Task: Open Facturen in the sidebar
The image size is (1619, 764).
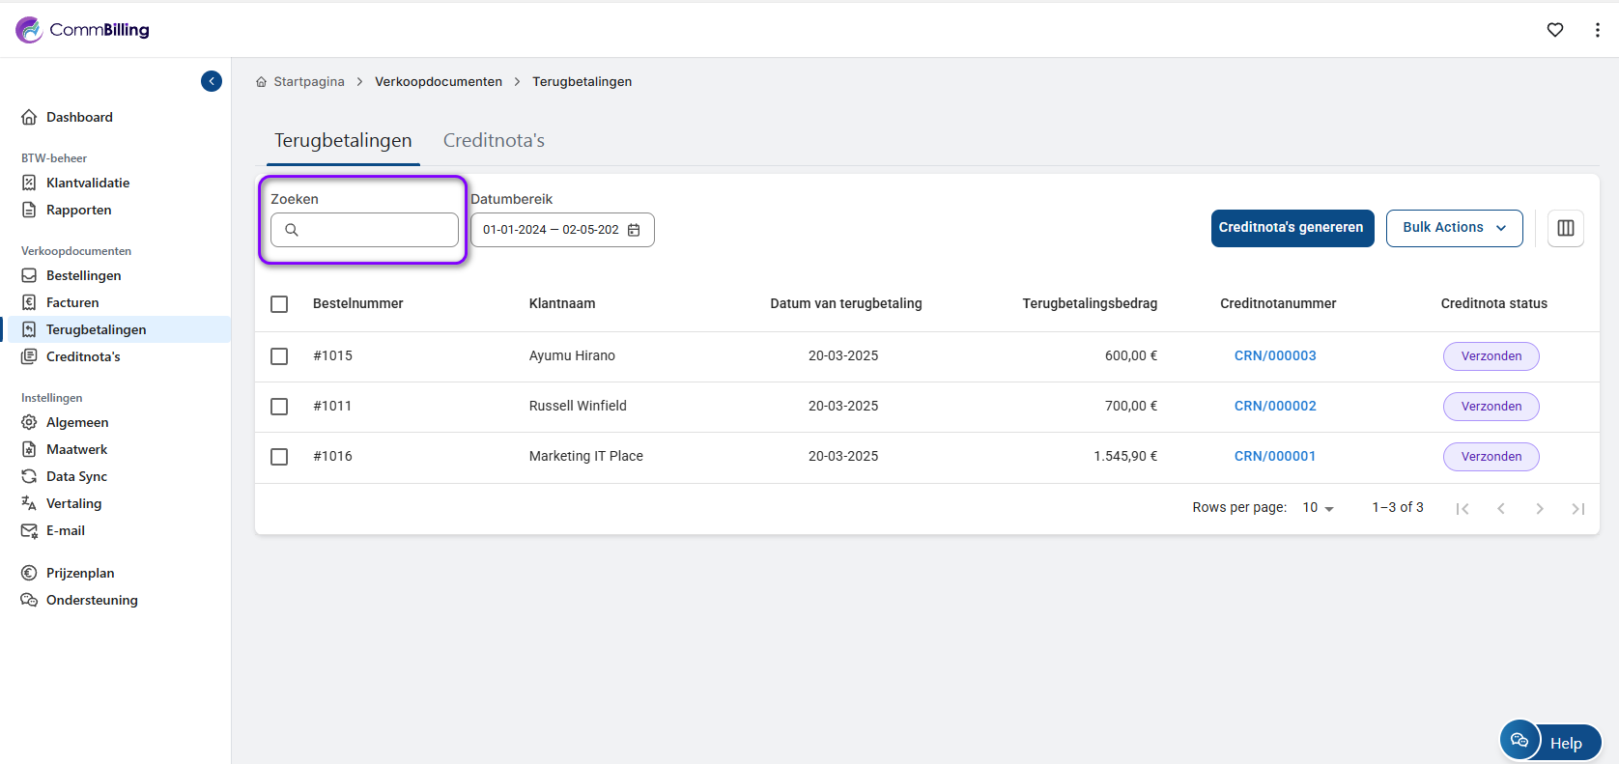Action: coord(72,302)
